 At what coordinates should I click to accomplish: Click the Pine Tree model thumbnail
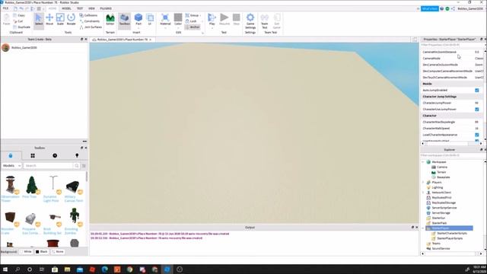(x=31, y=185)
